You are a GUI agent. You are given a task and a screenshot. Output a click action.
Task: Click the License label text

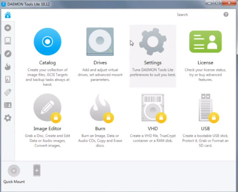(x=205, y=63)
